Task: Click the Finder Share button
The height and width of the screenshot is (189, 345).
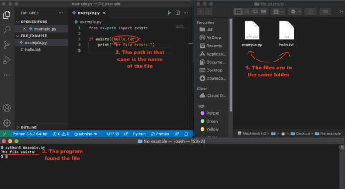Action: [x=310, y=12]
